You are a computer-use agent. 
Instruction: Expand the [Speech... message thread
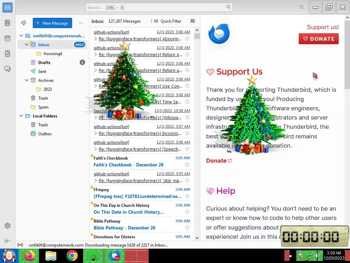pyautogui.click(x=96, y=149)
